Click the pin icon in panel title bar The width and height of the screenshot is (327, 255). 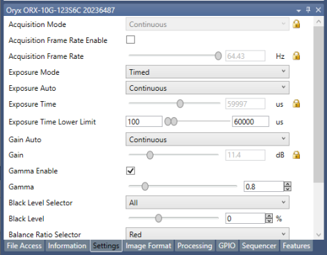[308, 10]
